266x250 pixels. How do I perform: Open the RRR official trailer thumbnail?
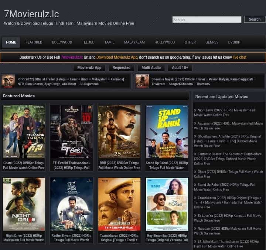(8, 81)
